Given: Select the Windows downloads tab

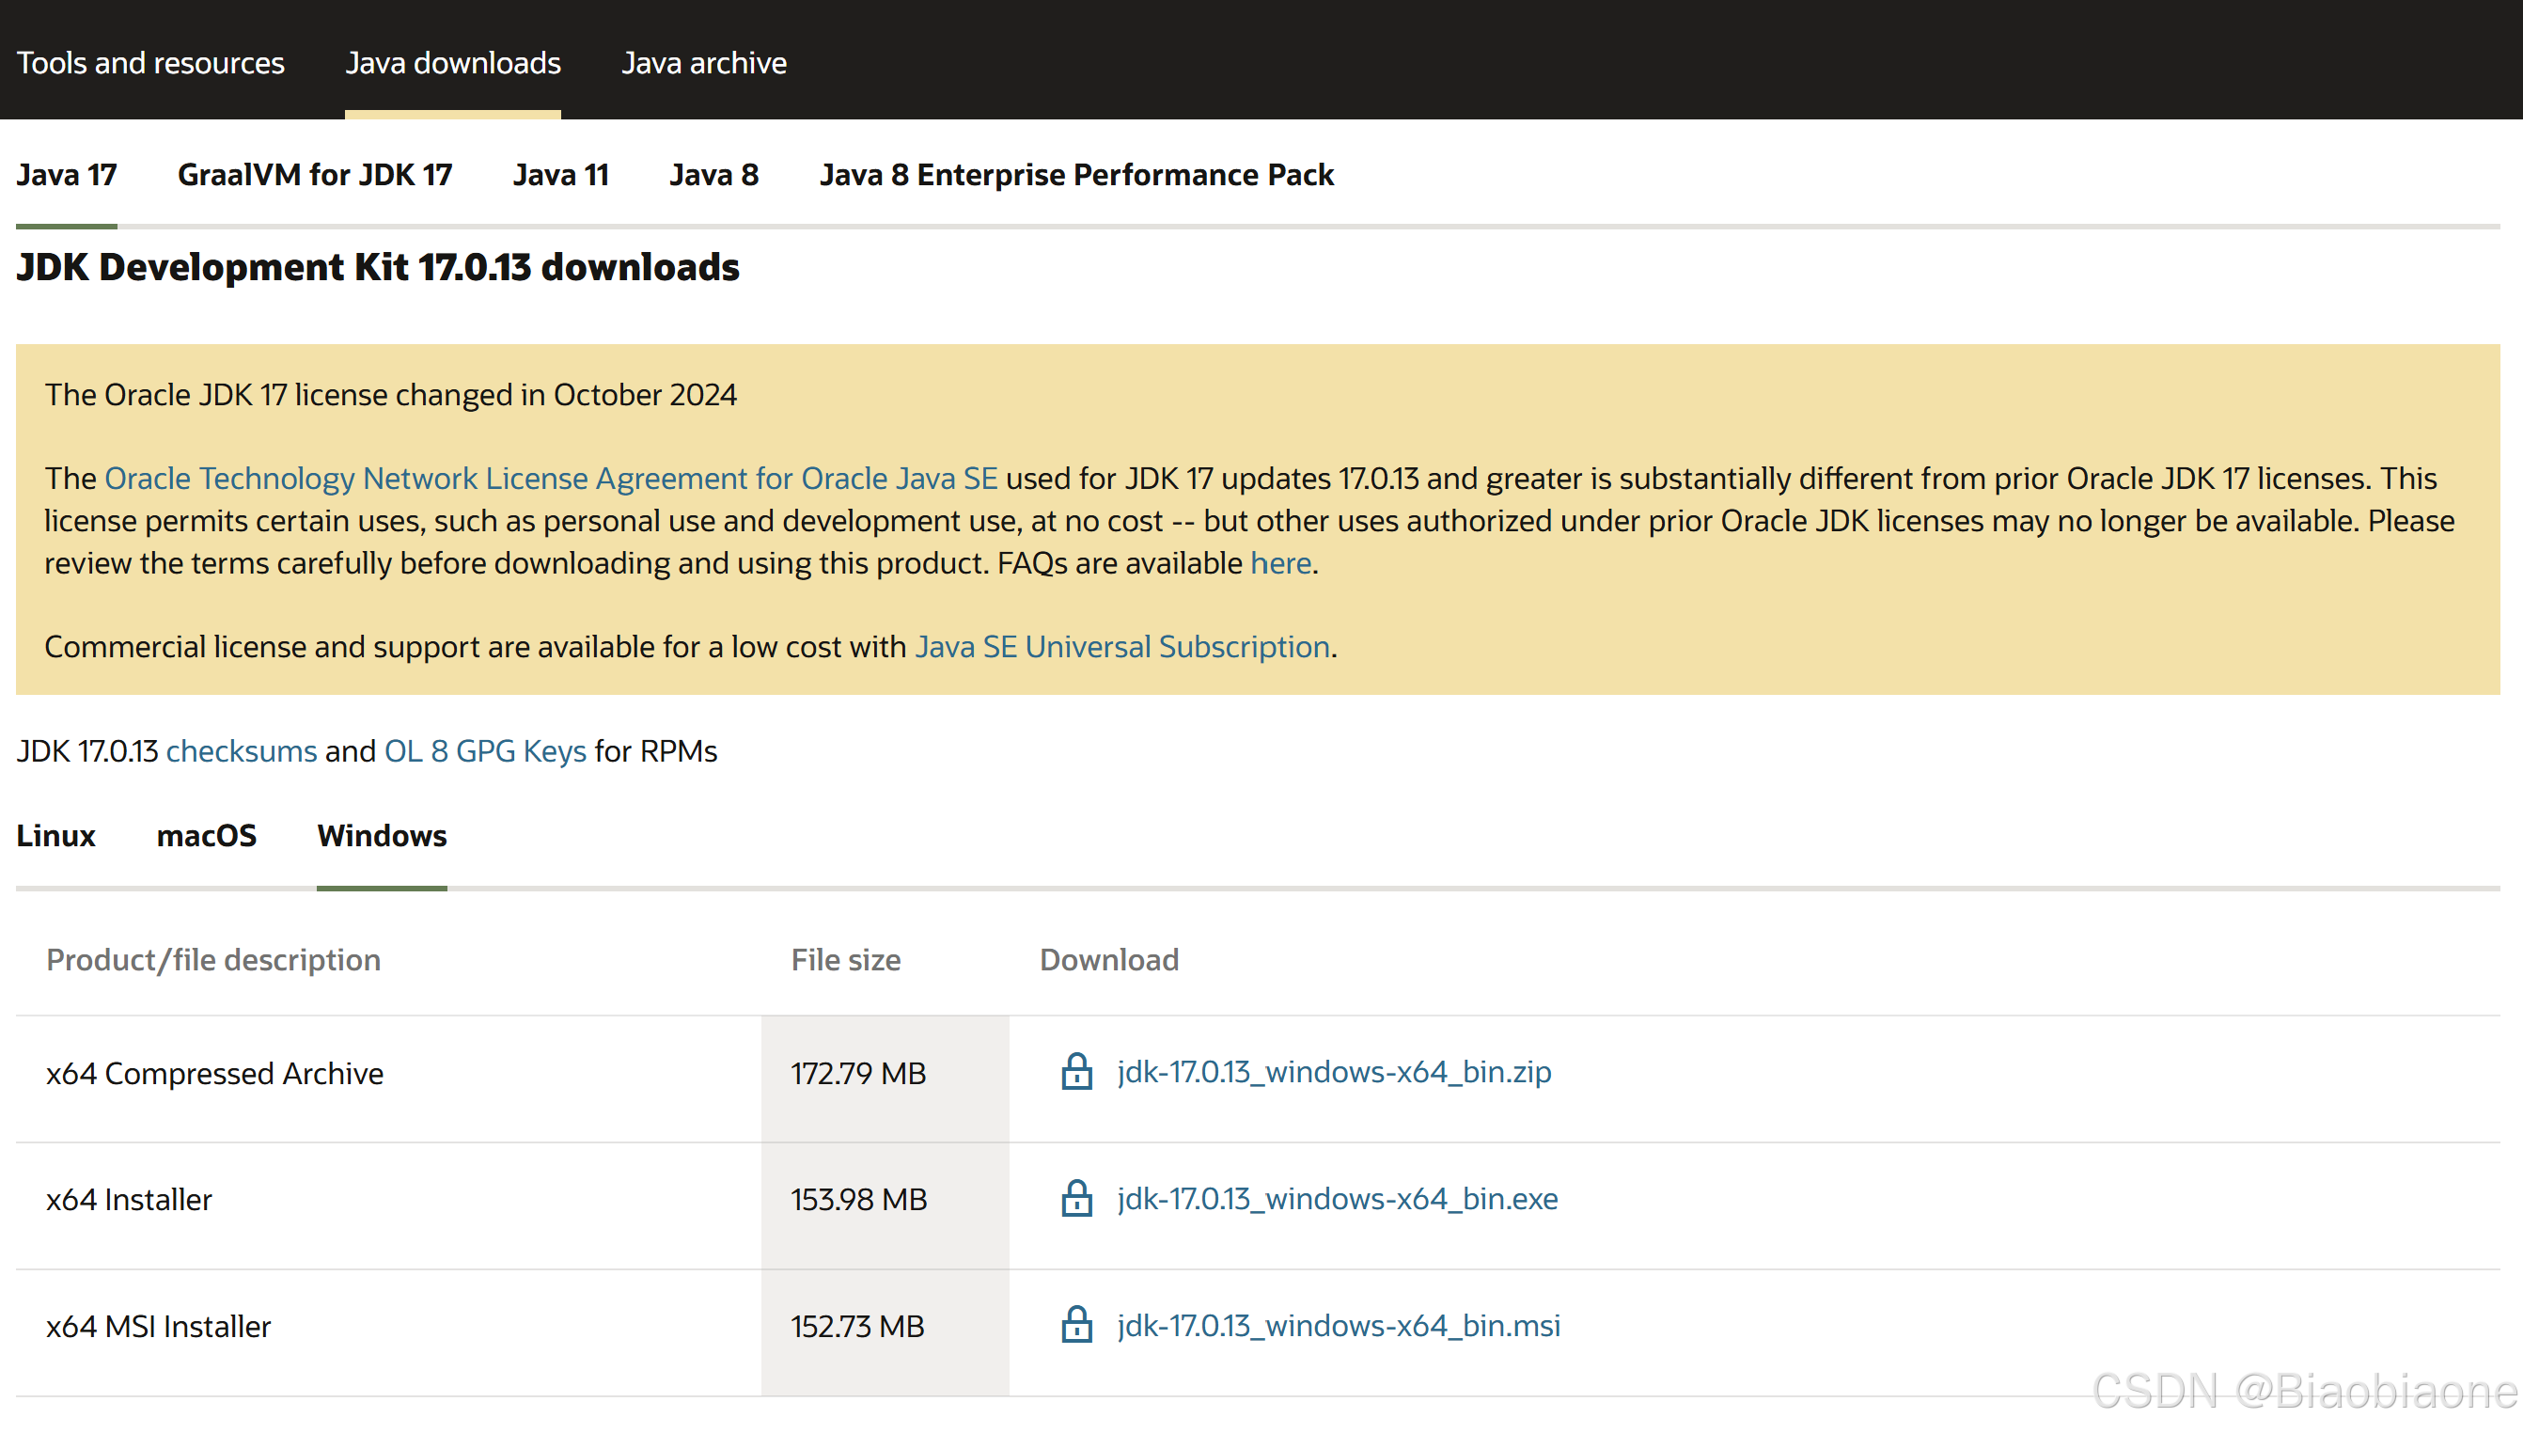Looking at the screenshot, I should click(x=382, y=836).
